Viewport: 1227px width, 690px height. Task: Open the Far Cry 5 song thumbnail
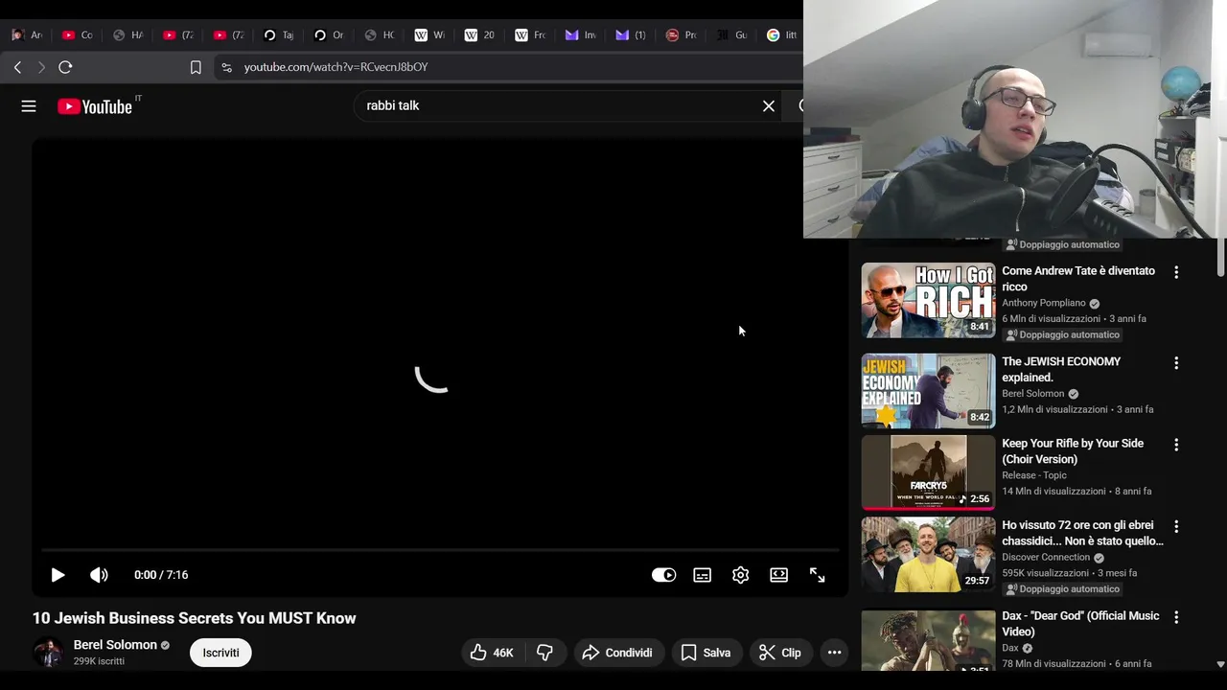[x=928, y=472]
